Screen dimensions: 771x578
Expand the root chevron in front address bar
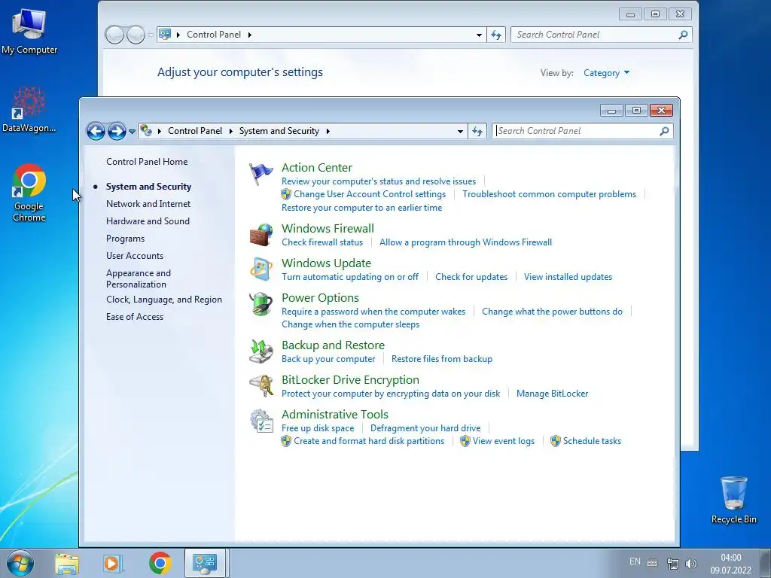pyautogui.click(x=160, y=131)
